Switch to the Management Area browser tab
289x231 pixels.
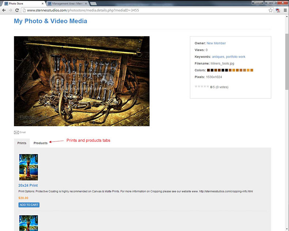(x=67, y=4)
